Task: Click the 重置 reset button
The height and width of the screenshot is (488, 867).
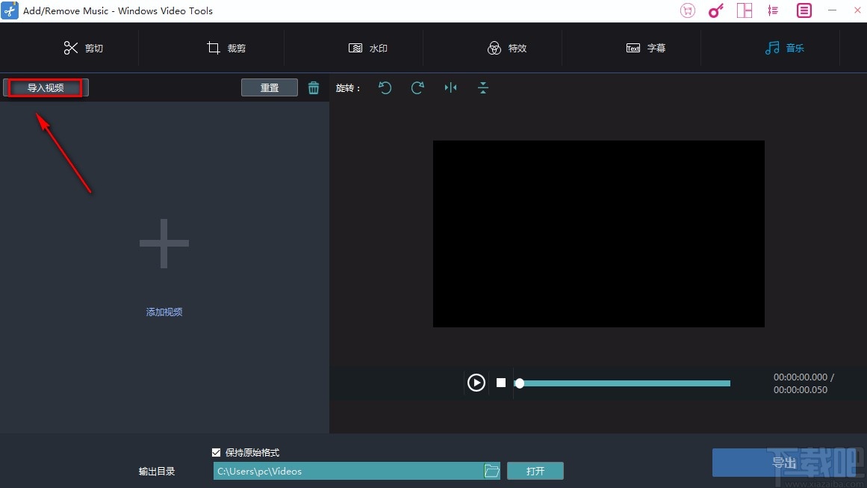Action: (x=269, y=87)
